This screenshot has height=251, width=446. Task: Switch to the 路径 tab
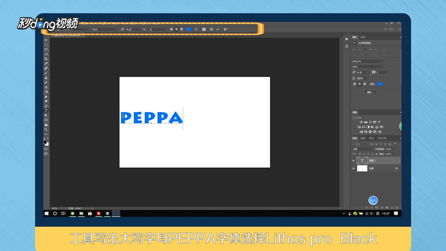(371, 138)
